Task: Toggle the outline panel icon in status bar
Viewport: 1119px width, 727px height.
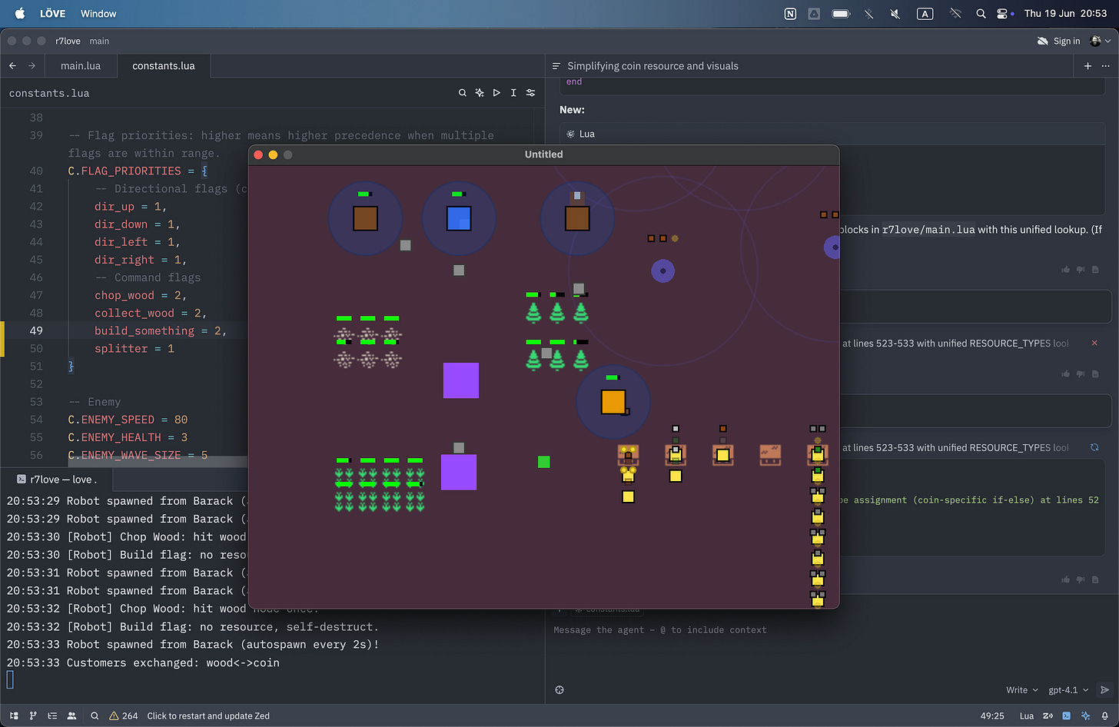Action: point(52,715)
